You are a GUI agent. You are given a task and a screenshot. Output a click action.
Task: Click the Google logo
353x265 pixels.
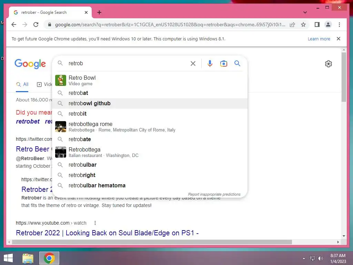[x=30, y=64]
